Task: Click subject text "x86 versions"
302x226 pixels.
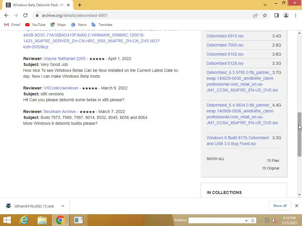Action: 52,94
